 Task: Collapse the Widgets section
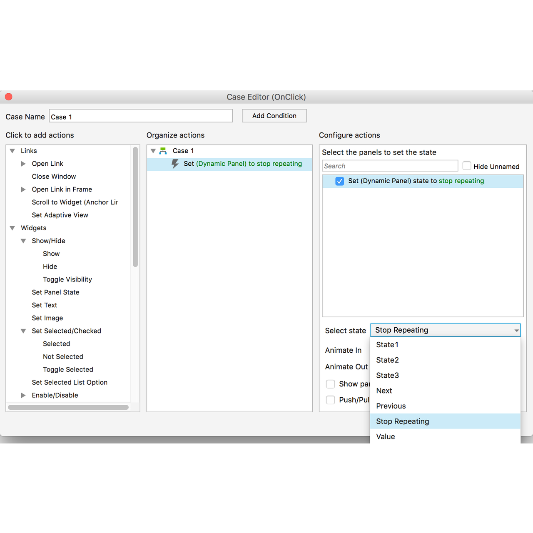coord(12,228)
